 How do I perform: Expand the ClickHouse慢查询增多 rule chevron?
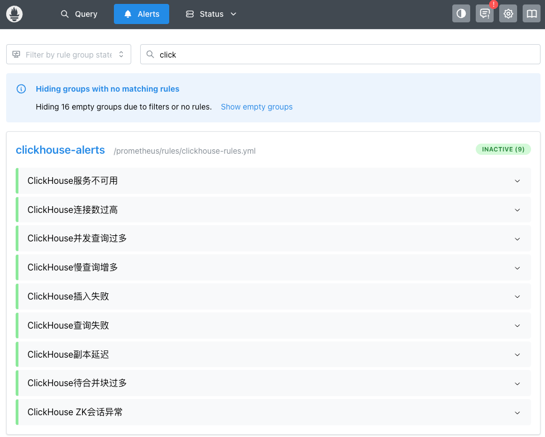tap(517, 268)
